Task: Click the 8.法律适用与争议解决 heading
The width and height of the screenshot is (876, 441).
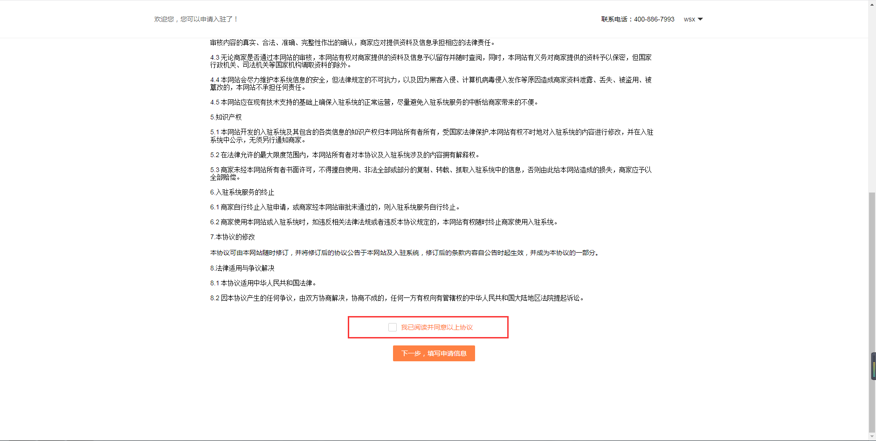Action: pos(242,268)
